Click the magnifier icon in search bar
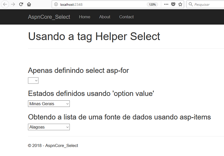Image resolution: width=224 pixels, height=156 pixels. 191,4
